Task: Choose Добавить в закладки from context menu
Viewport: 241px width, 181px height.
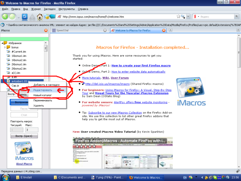Action: coord(48,85)
